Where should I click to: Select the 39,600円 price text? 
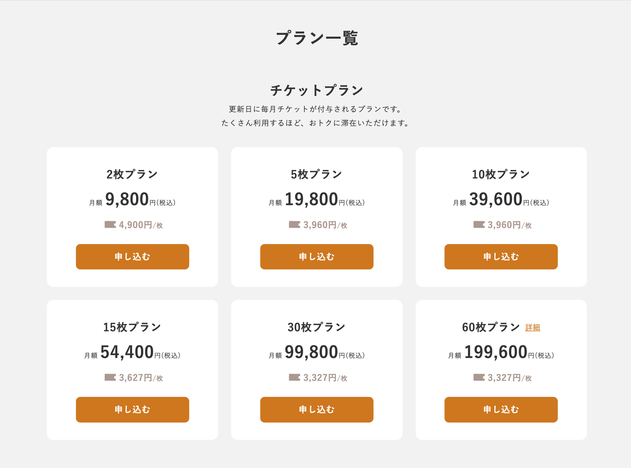tap(496, 199)
